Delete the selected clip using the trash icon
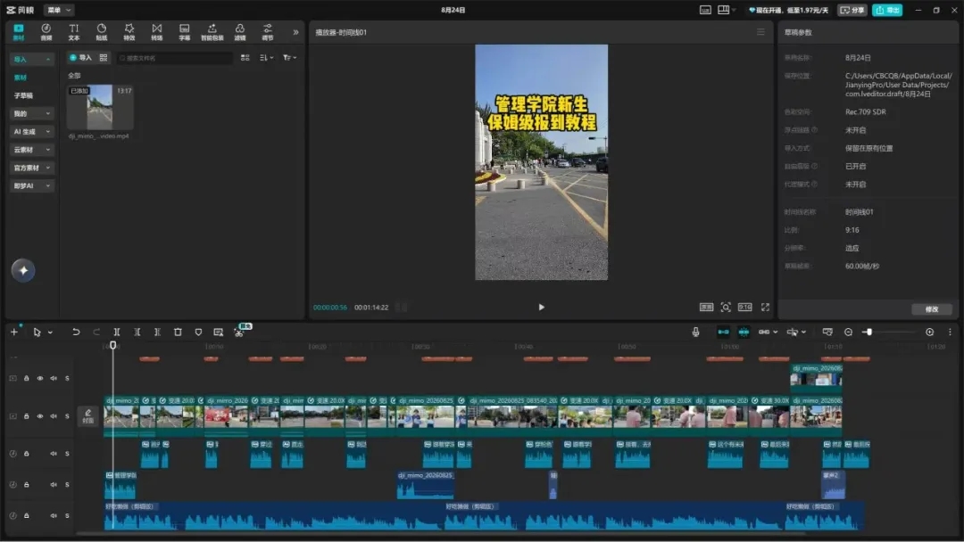 pyautogui.click(x=178, y=333)
